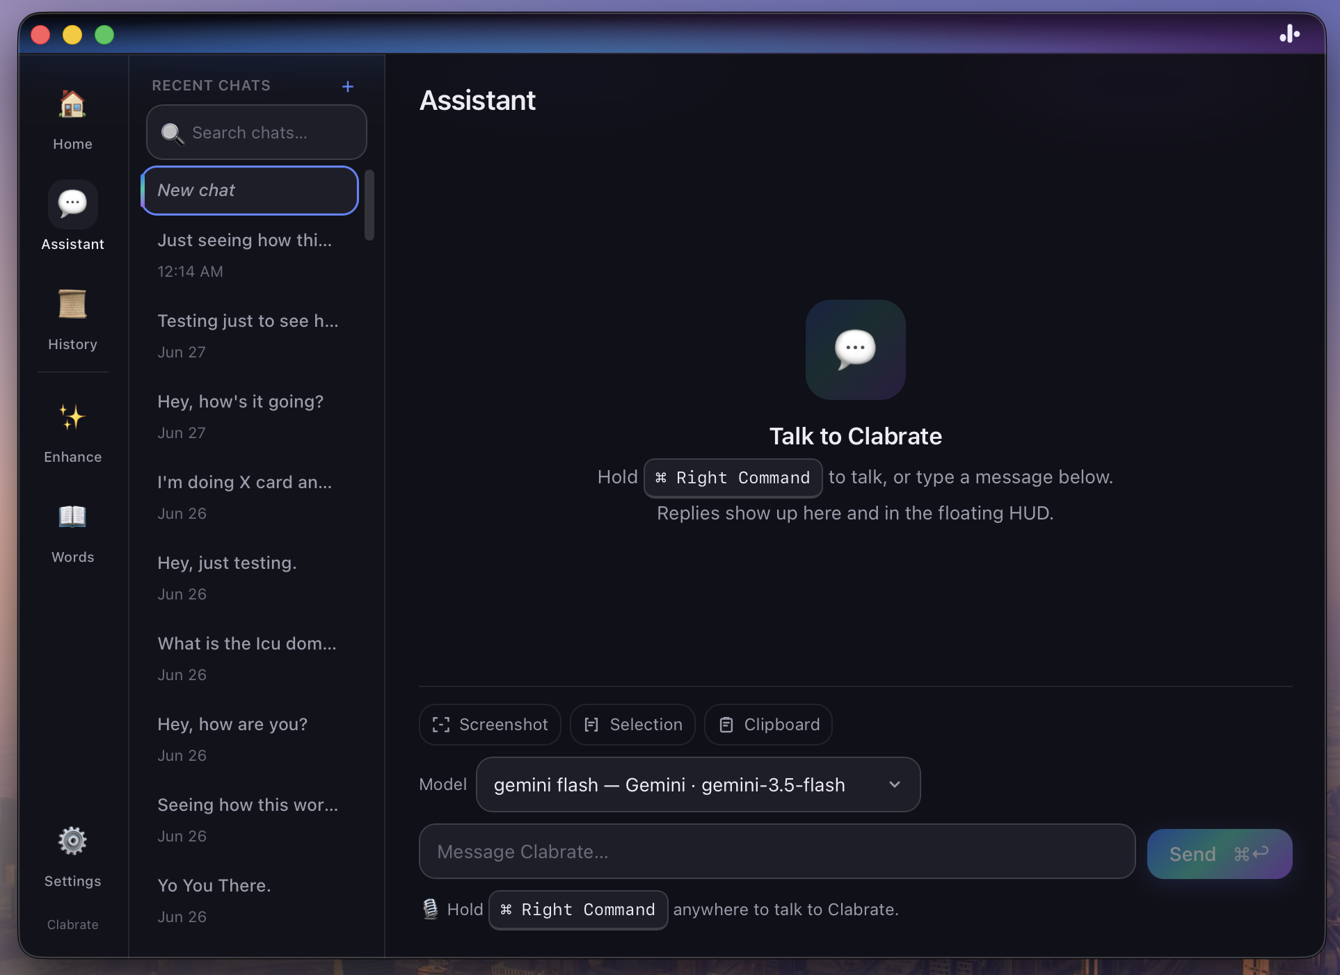Focus the Search chats field
The height and width of the screenshot is (975, 1340).
256,132
